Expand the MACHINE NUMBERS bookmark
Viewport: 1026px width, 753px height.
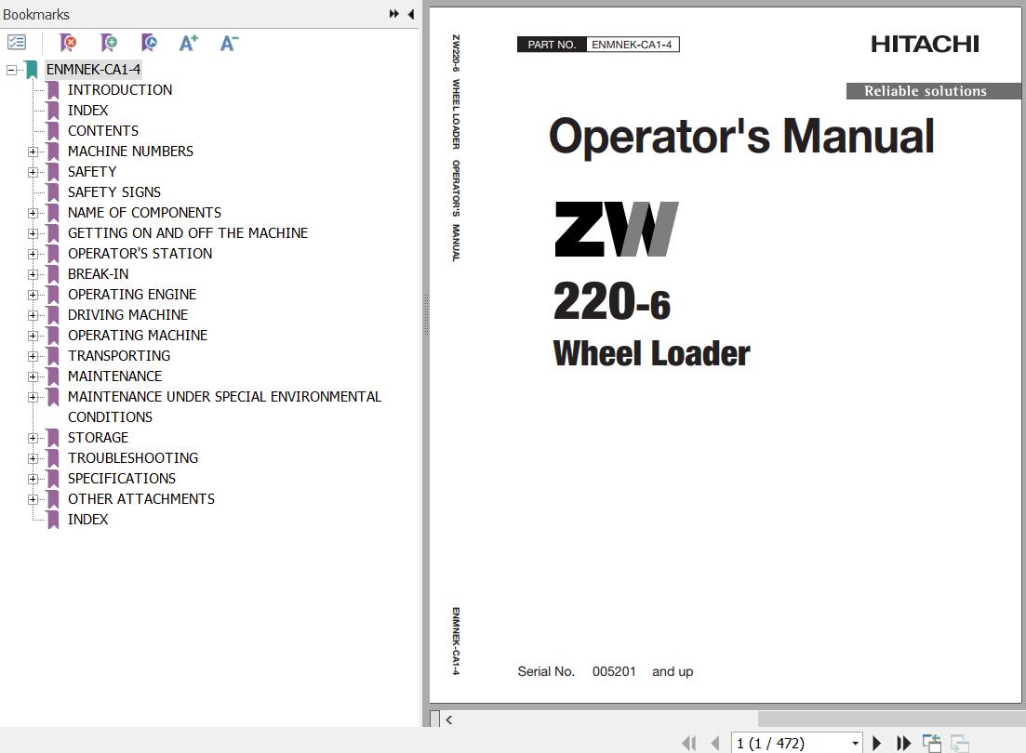(33, 152)
